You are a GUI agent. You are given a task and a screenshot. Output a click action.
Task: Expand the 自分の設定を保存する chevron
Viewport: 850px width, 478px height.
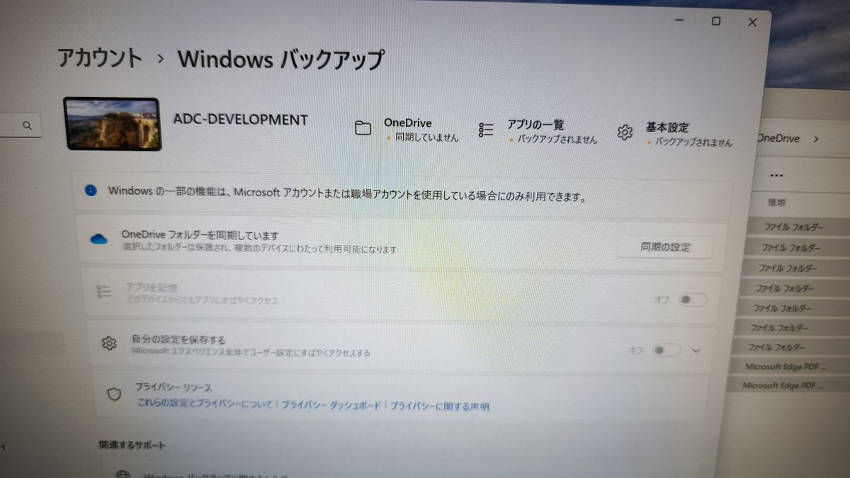coord(696,351)
